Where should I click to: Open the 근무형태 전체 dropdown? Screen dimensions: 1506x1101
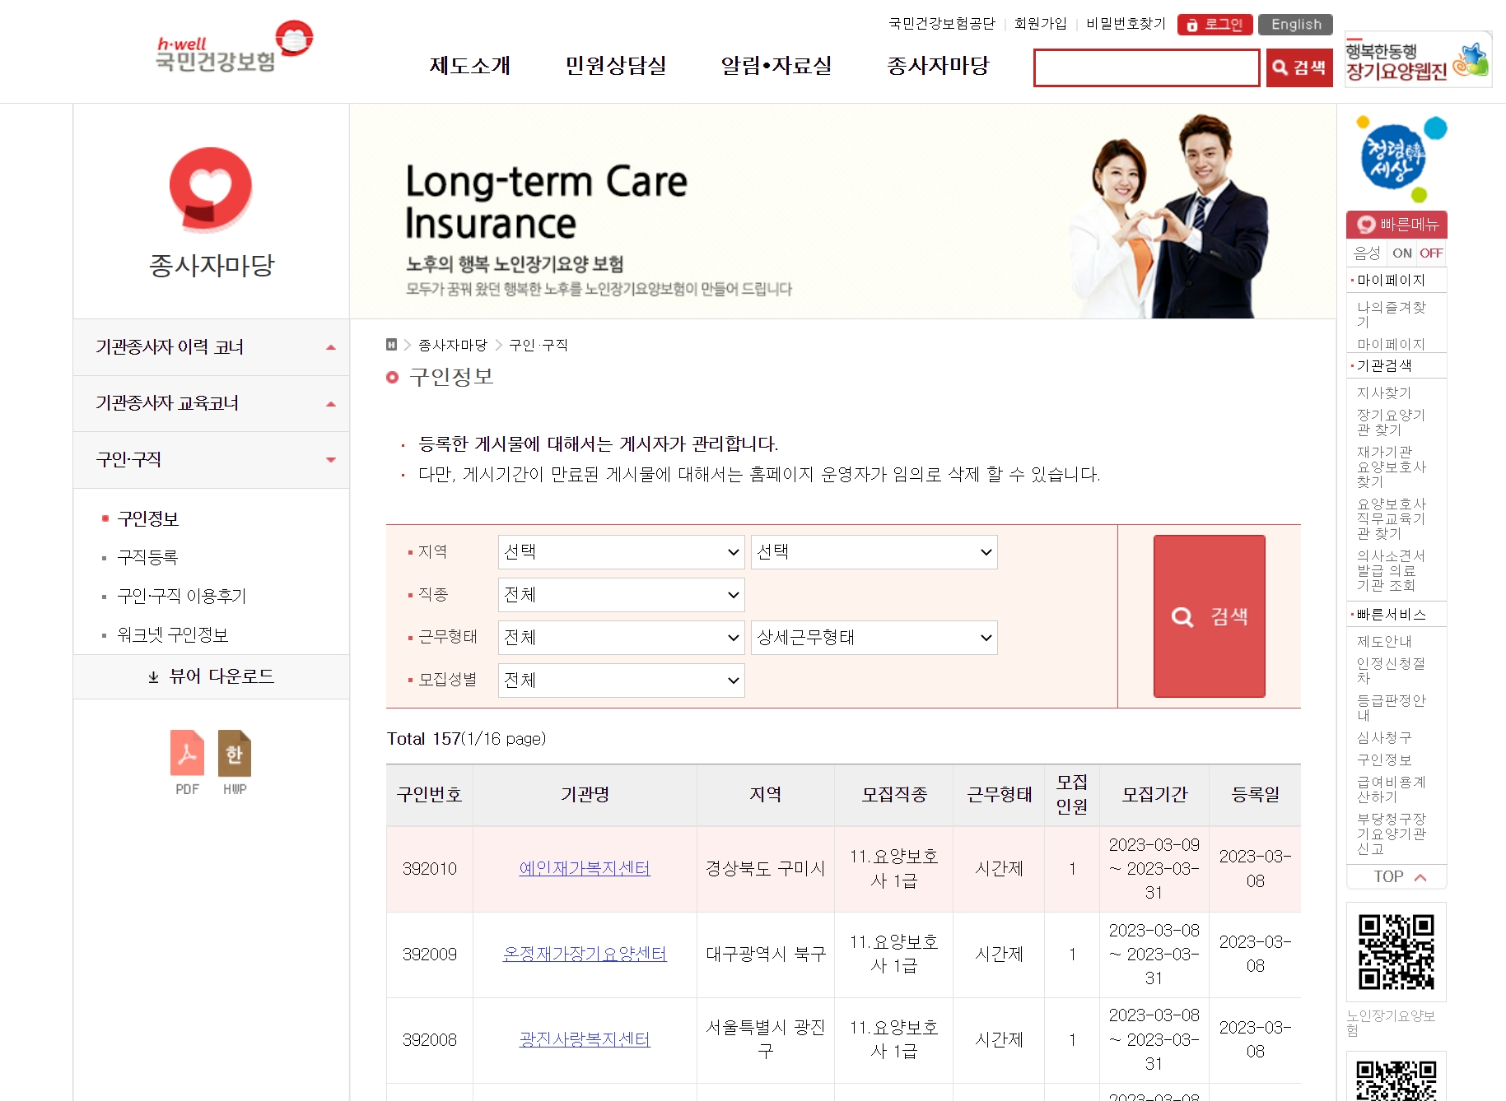622,638
